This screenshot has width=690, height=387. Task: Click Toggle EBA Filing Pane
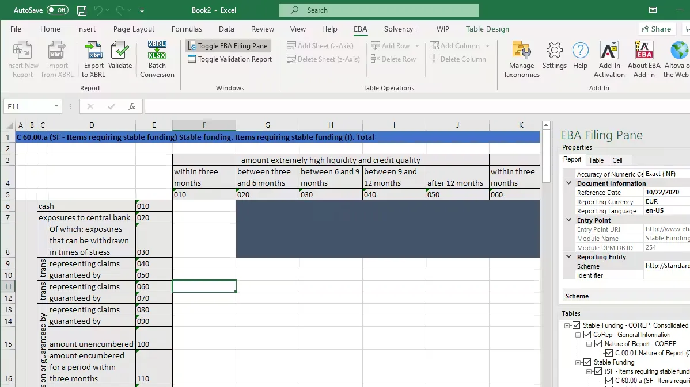point(228,46)
